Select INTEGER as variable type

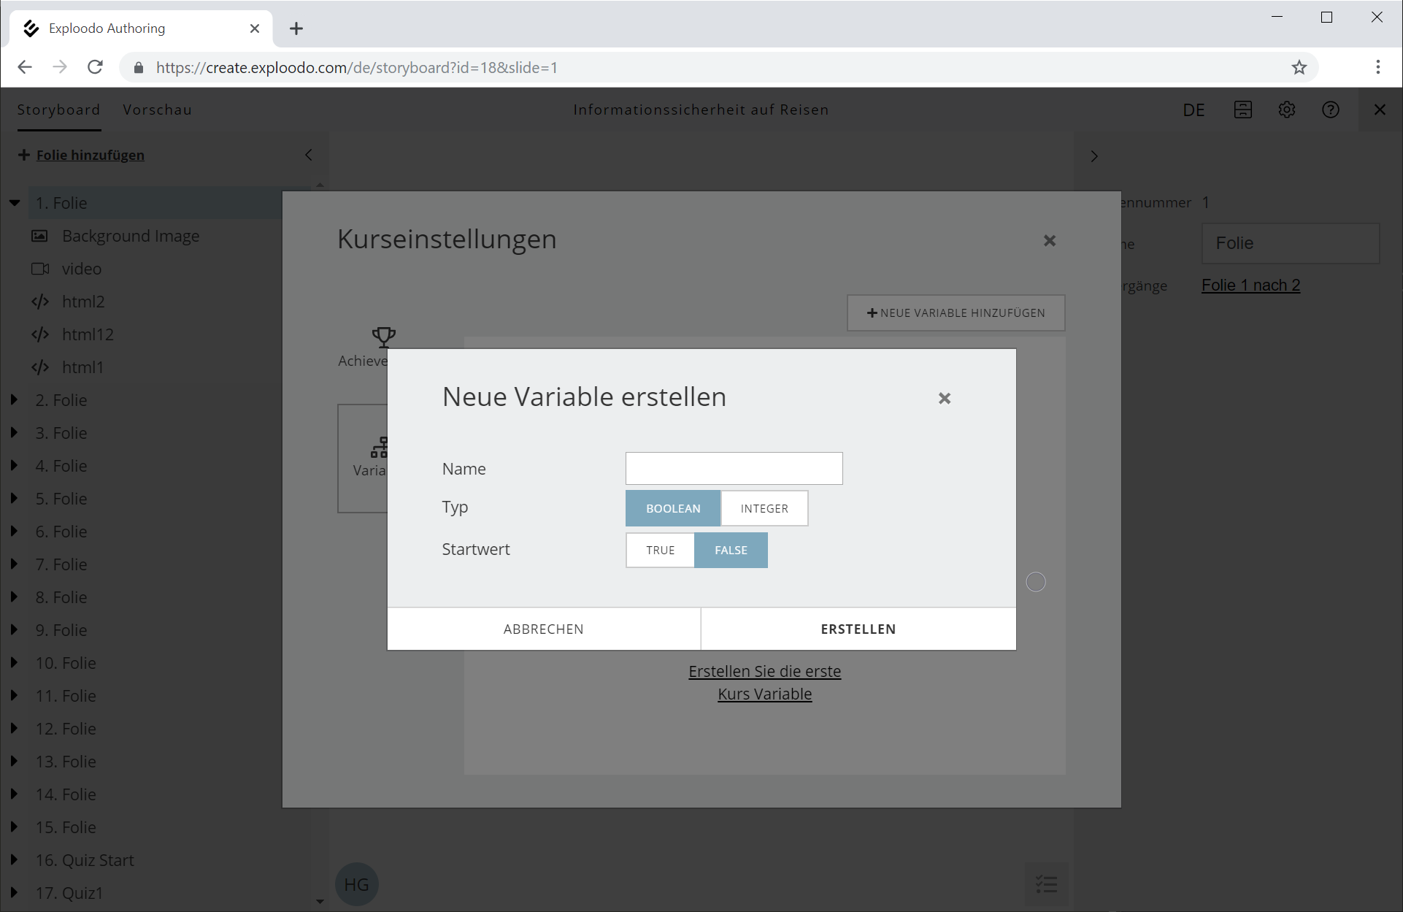pyautogui.click(x=764, y=508)
